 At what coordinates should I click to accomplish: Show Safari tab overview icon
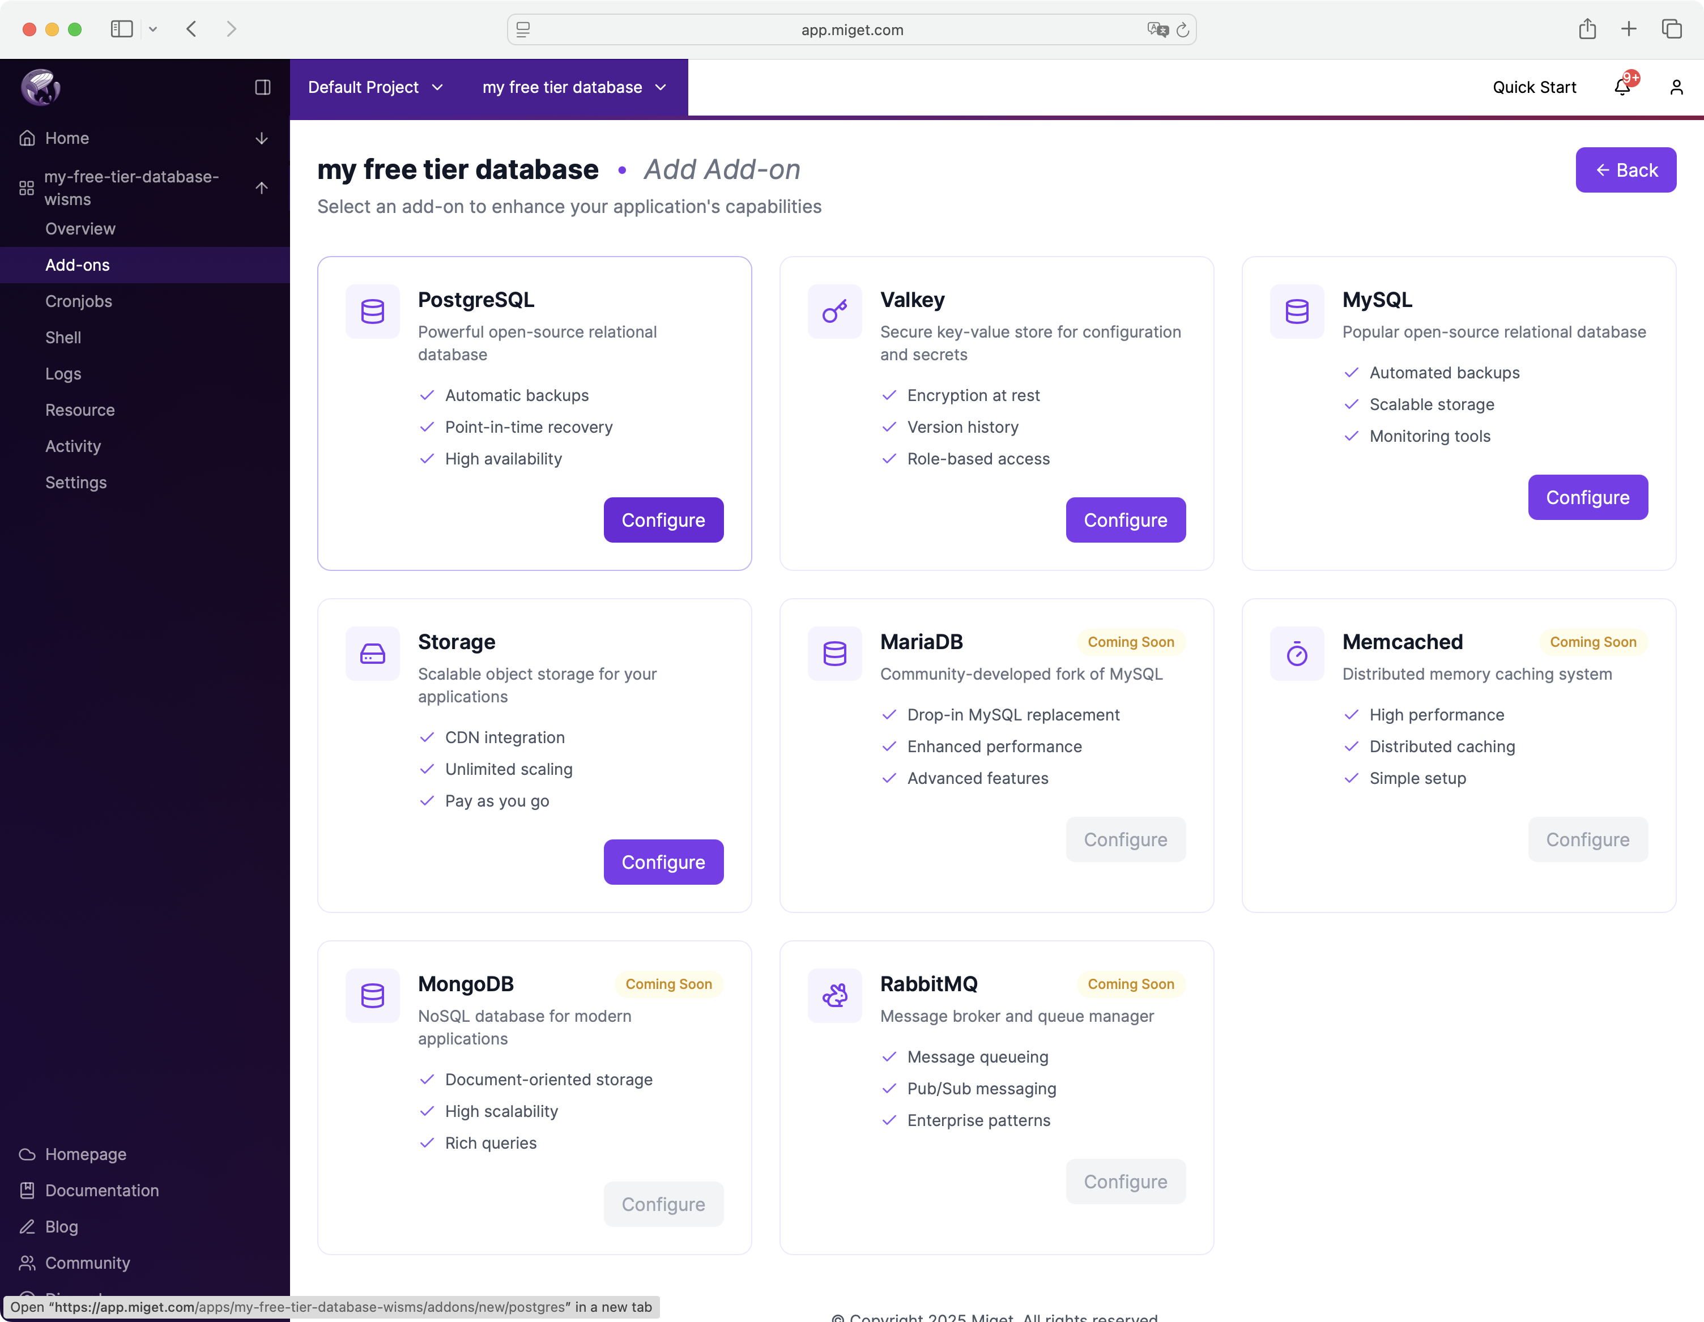[1672, 29]
